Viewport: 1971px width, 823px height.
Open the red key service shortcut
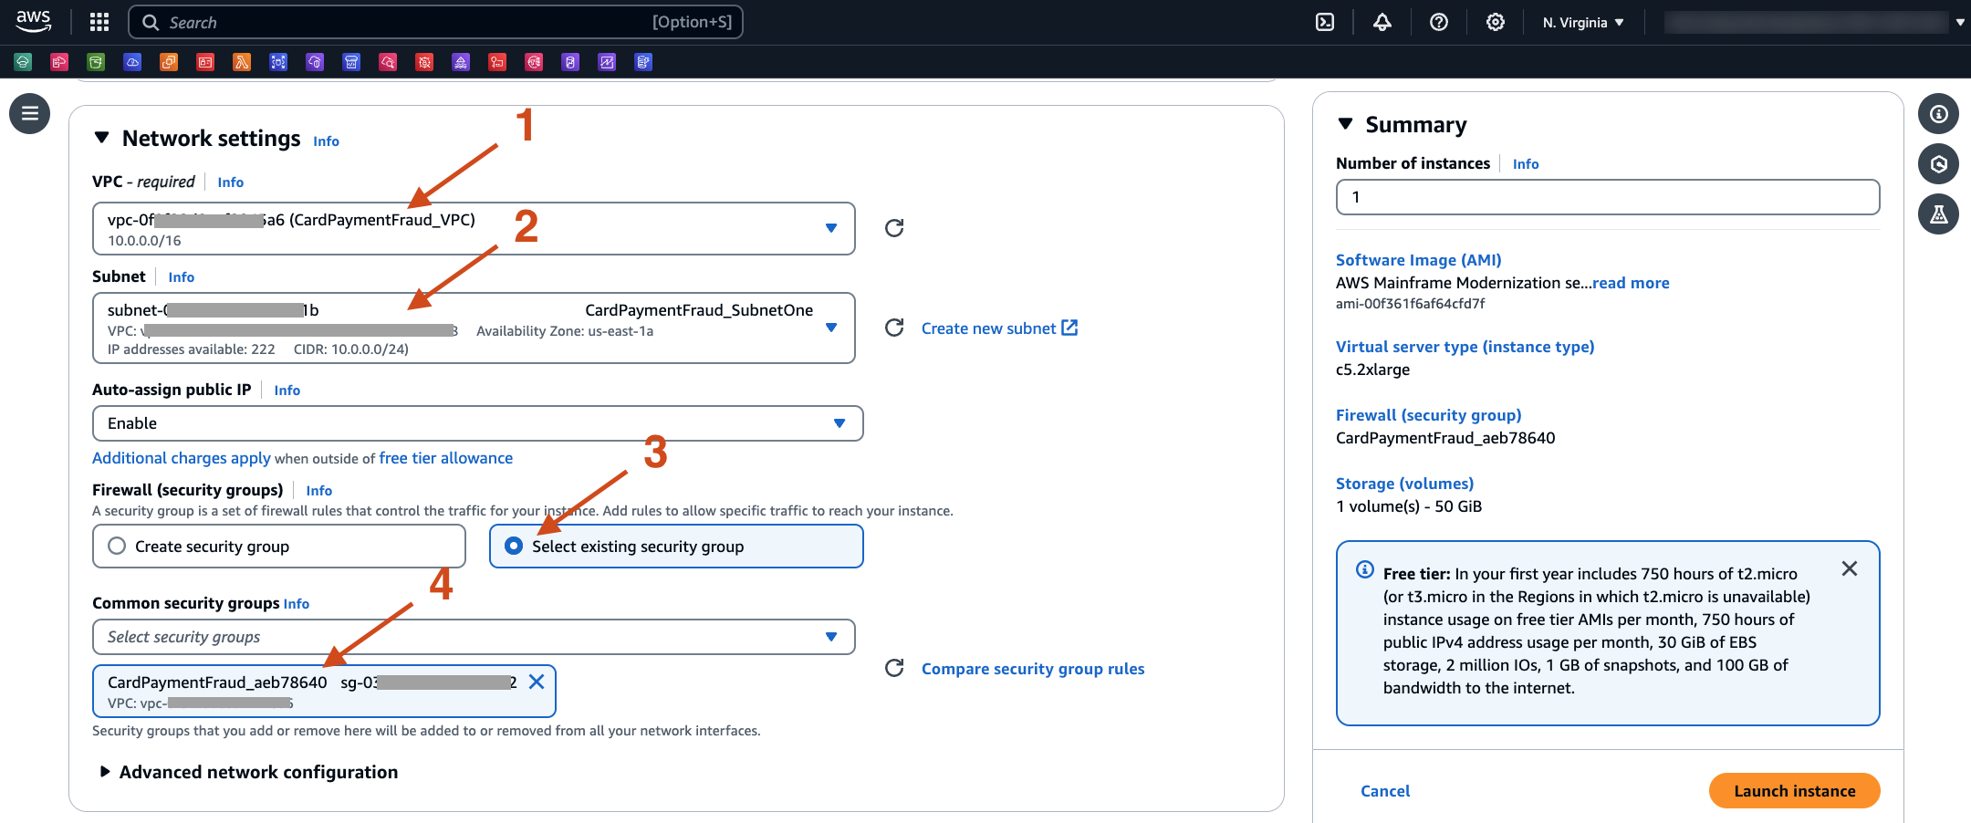click(497, 62)
